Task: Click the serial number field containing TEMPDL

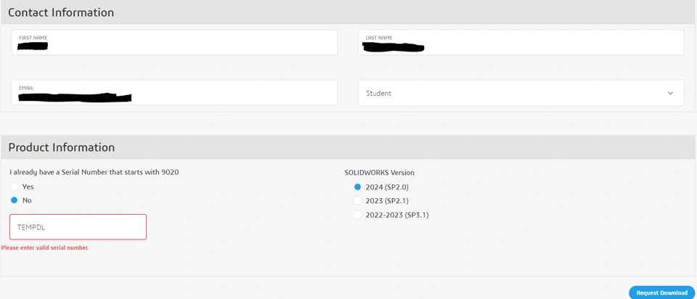Action: [x=78, y=227]
